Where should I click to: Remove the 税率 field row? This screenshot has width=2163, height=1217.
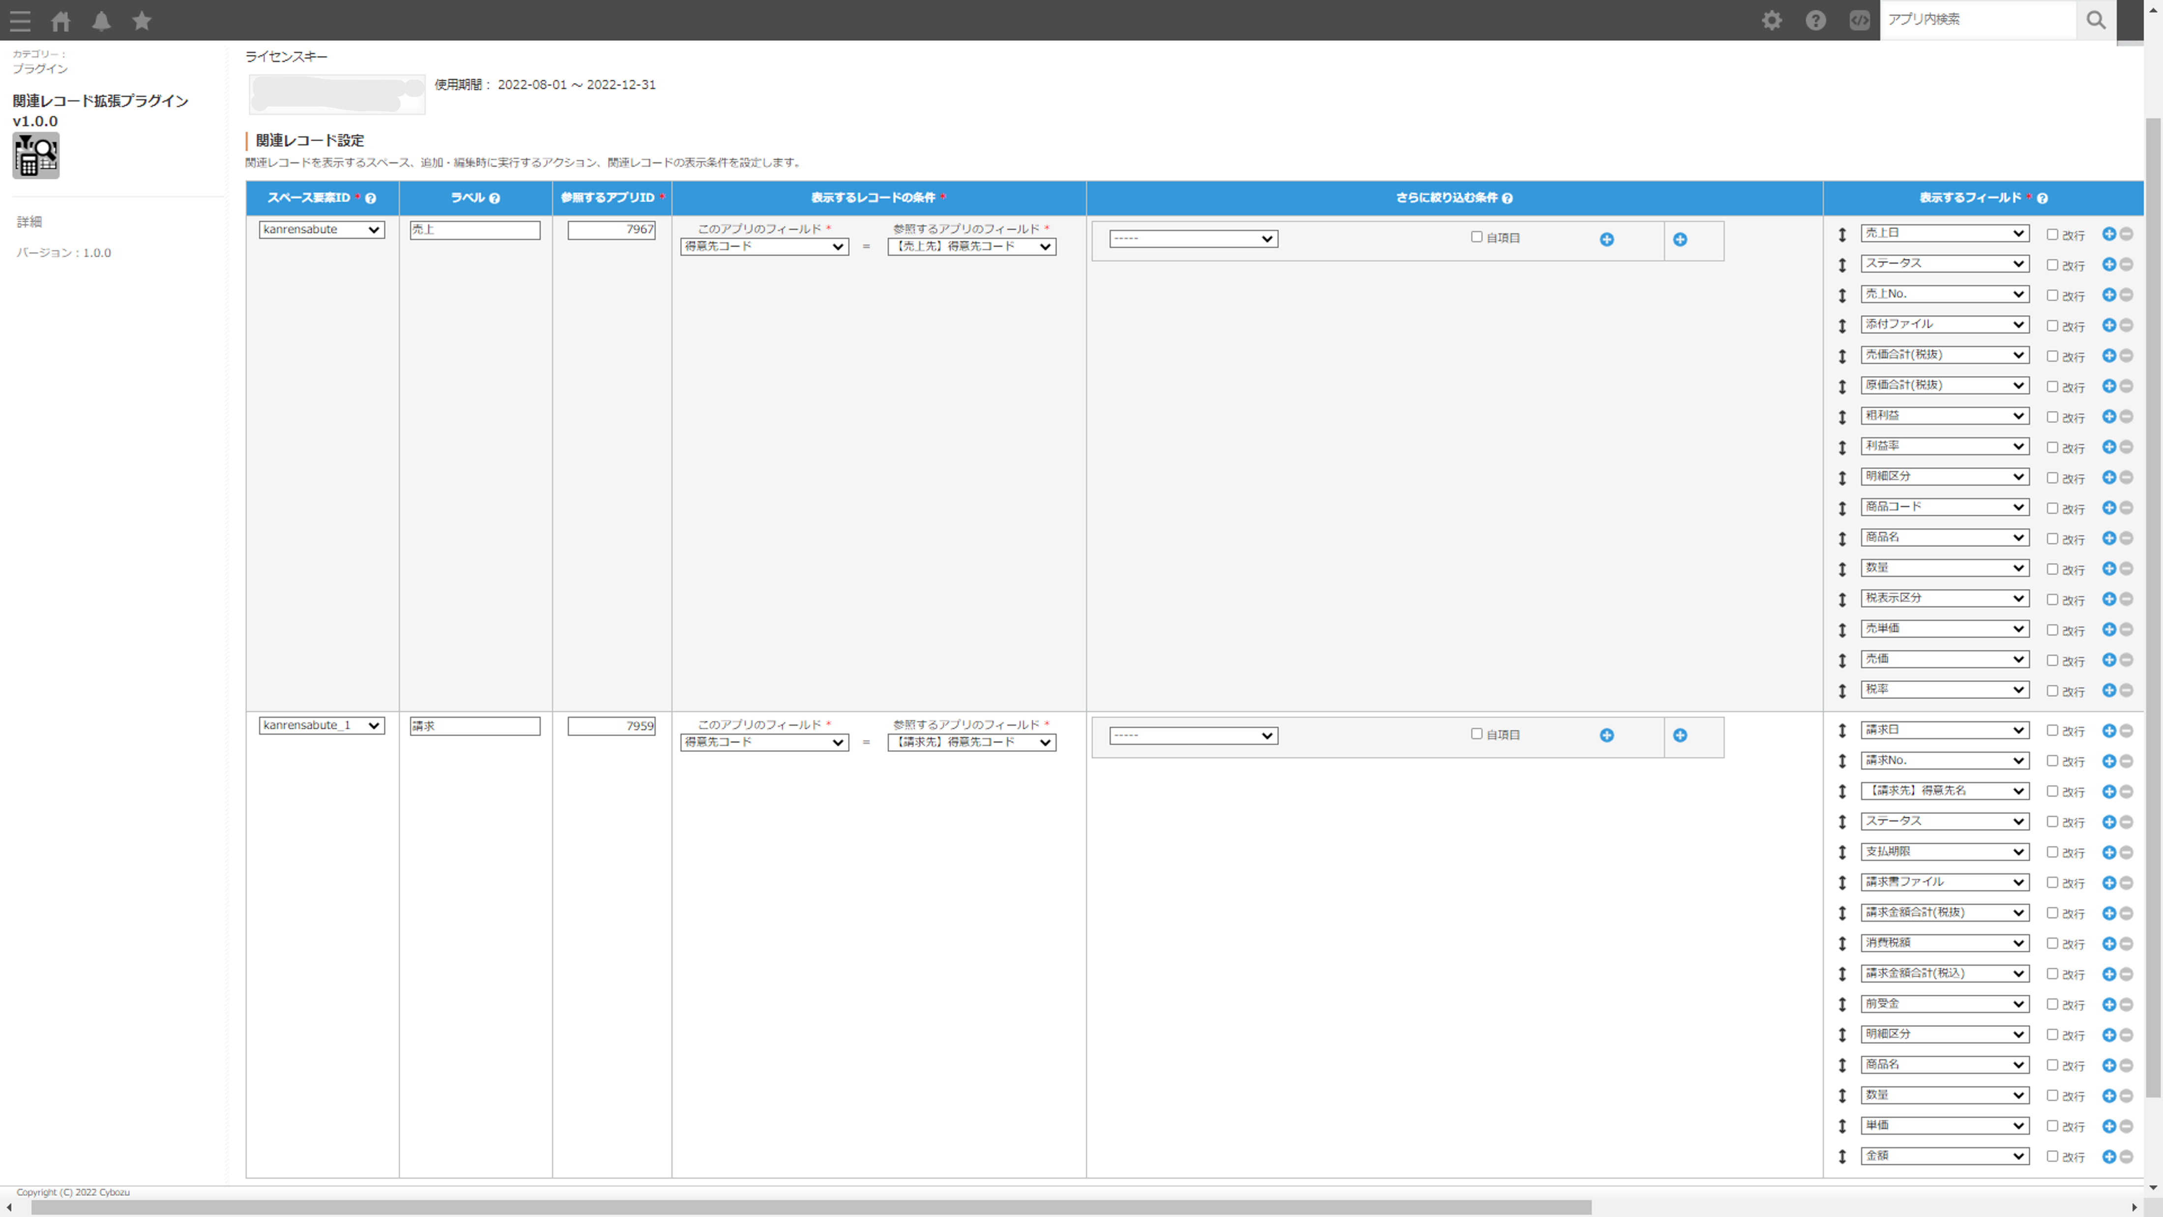[2126, 690]
